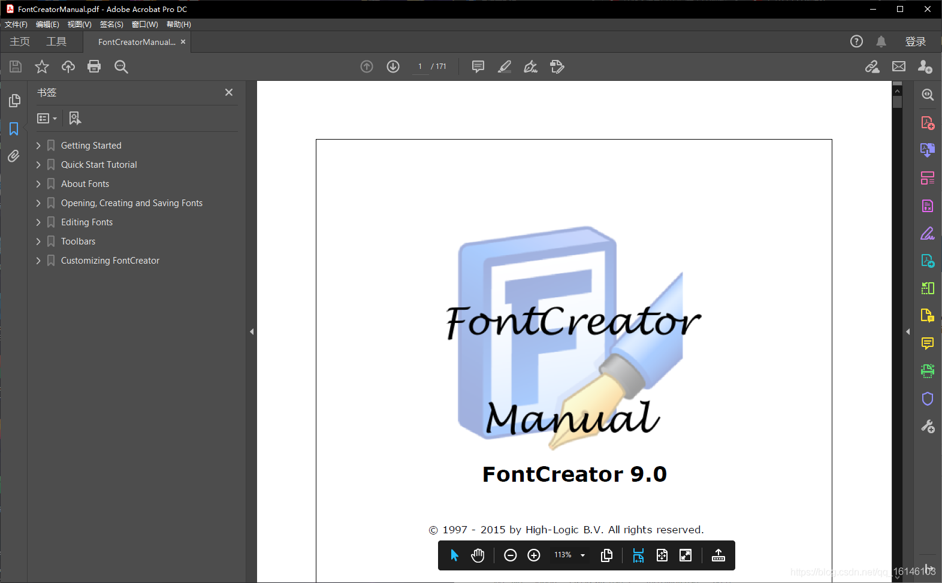Click the share with others person icon
The image size is (942, 583).
point(925,67)
